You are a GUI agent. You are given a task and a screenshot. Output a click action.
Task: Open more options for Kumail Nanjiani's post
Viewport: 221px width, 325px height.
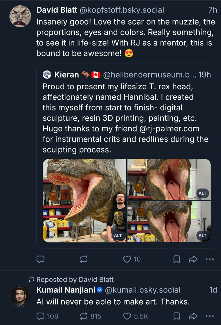point(210,316)
